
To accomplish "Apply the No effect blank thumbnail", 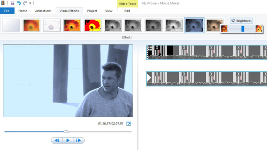I will 11,25.
